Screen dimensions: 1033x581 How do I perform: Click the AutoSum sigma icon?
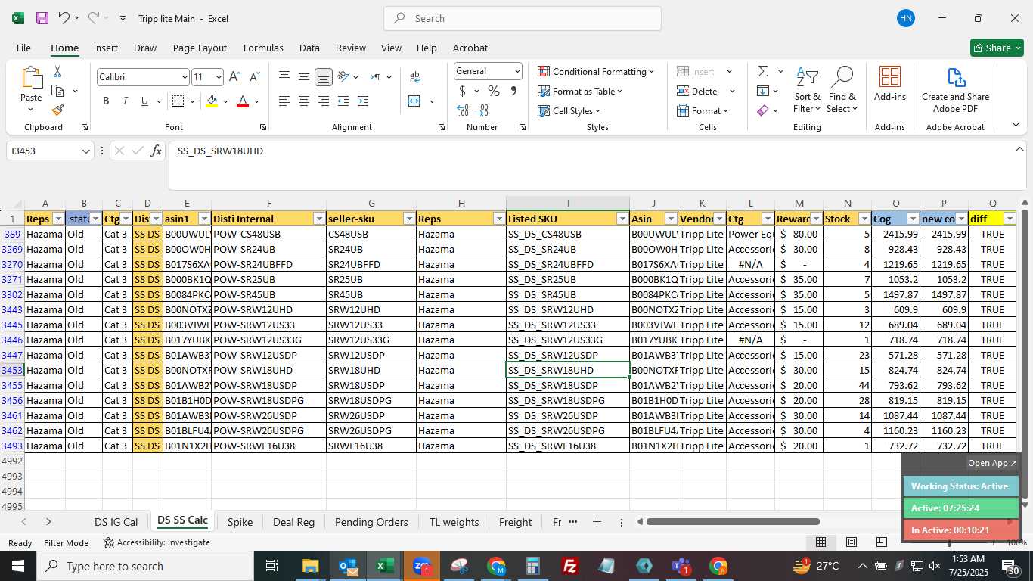pyautogui.click(x=763, y=71)
